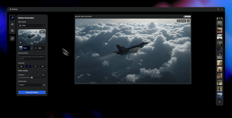Delete source image with trash icon
Viewport: 232px width, 118px height.
pos(20,43)
